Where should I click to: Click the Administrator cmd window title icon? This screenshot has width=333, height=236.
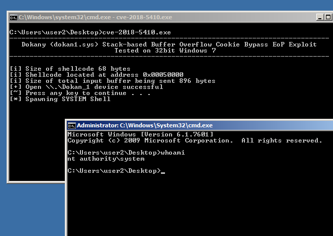click(x=72, y=125)
